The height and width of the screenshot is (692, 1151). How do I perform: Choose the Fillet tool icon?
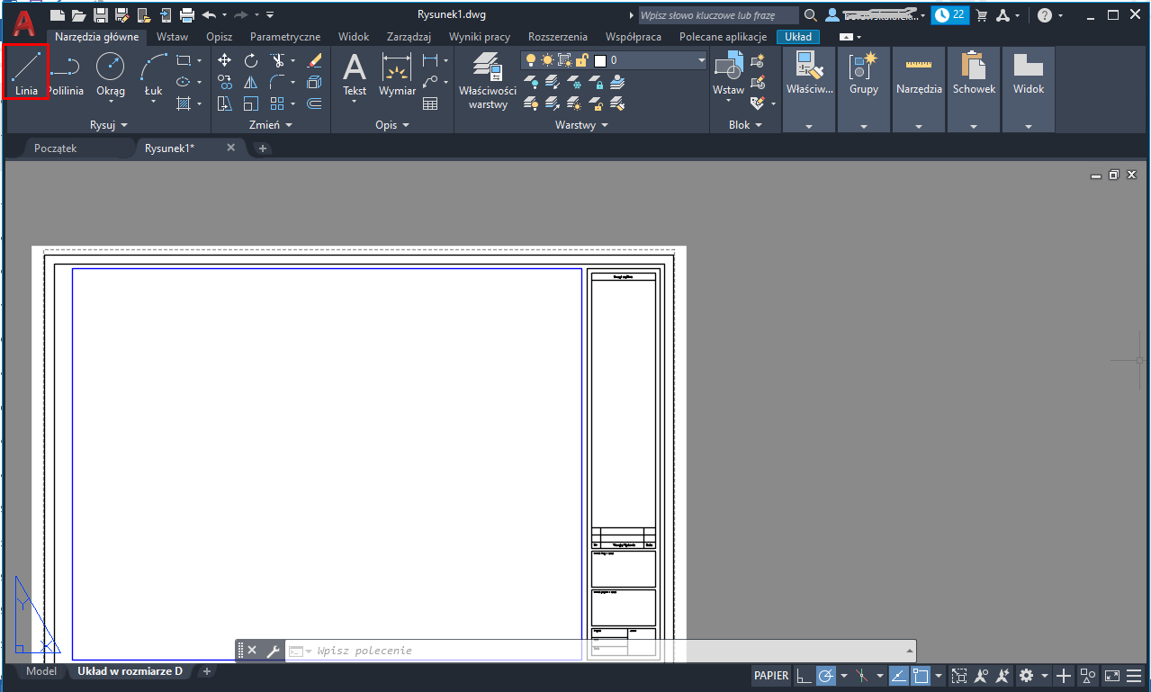point(277,82)
